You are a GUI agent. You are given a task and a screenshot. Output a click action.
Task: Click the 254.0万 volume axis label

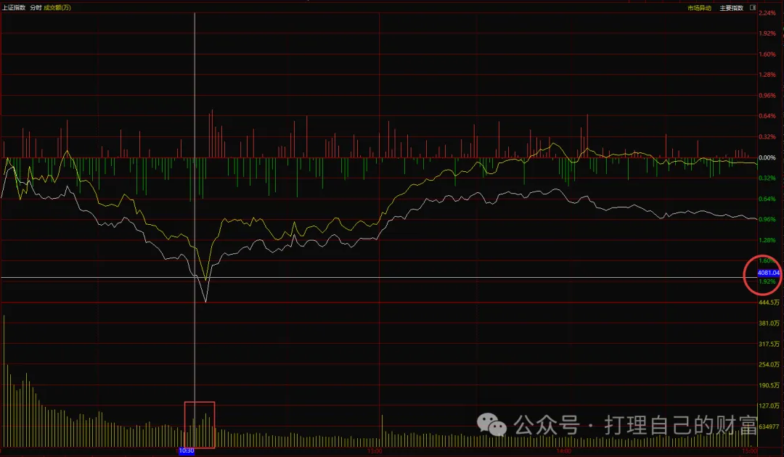click(x=769, y=365)
